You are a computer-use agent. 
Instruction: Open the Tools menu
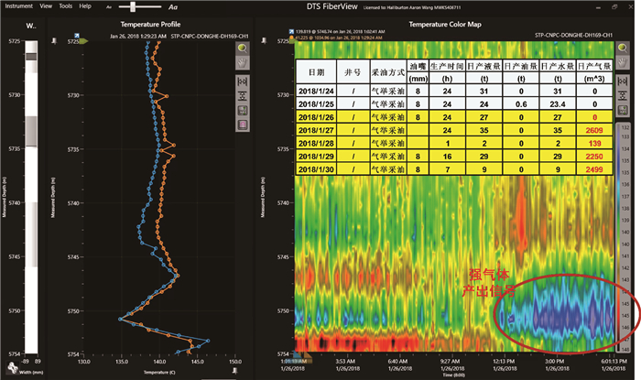coord(64,5)
